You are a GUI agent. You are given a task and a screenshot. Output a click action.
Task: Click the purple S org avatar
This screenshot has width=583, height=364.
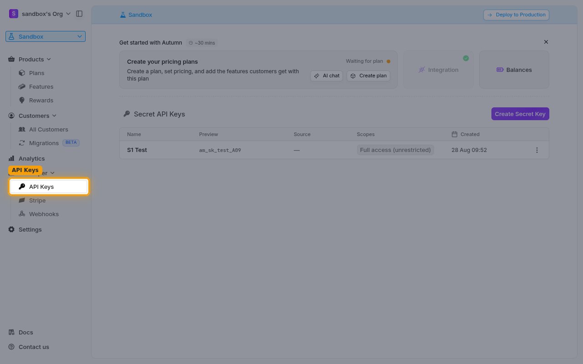13,14
